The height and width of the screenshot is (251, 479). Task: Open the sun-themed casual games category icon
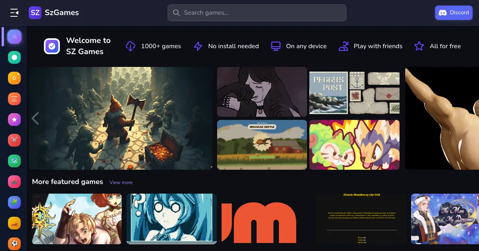tap(14, 78)
